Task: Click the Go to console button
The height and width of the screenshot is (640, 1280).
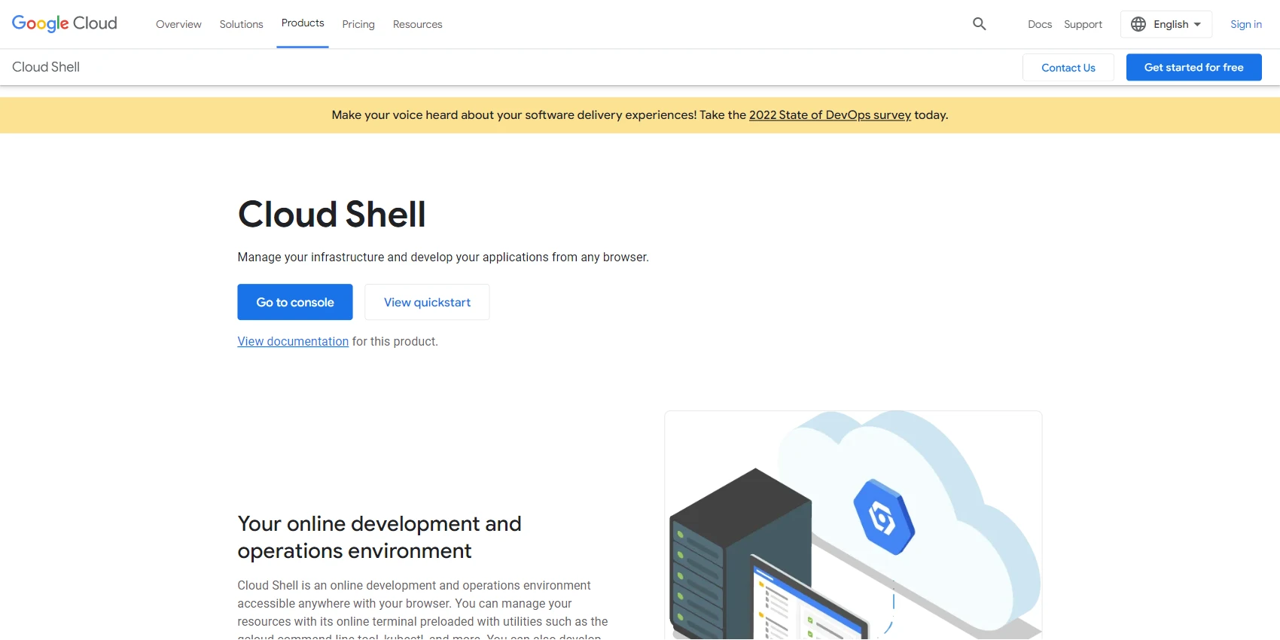Action: click(295, 302)
